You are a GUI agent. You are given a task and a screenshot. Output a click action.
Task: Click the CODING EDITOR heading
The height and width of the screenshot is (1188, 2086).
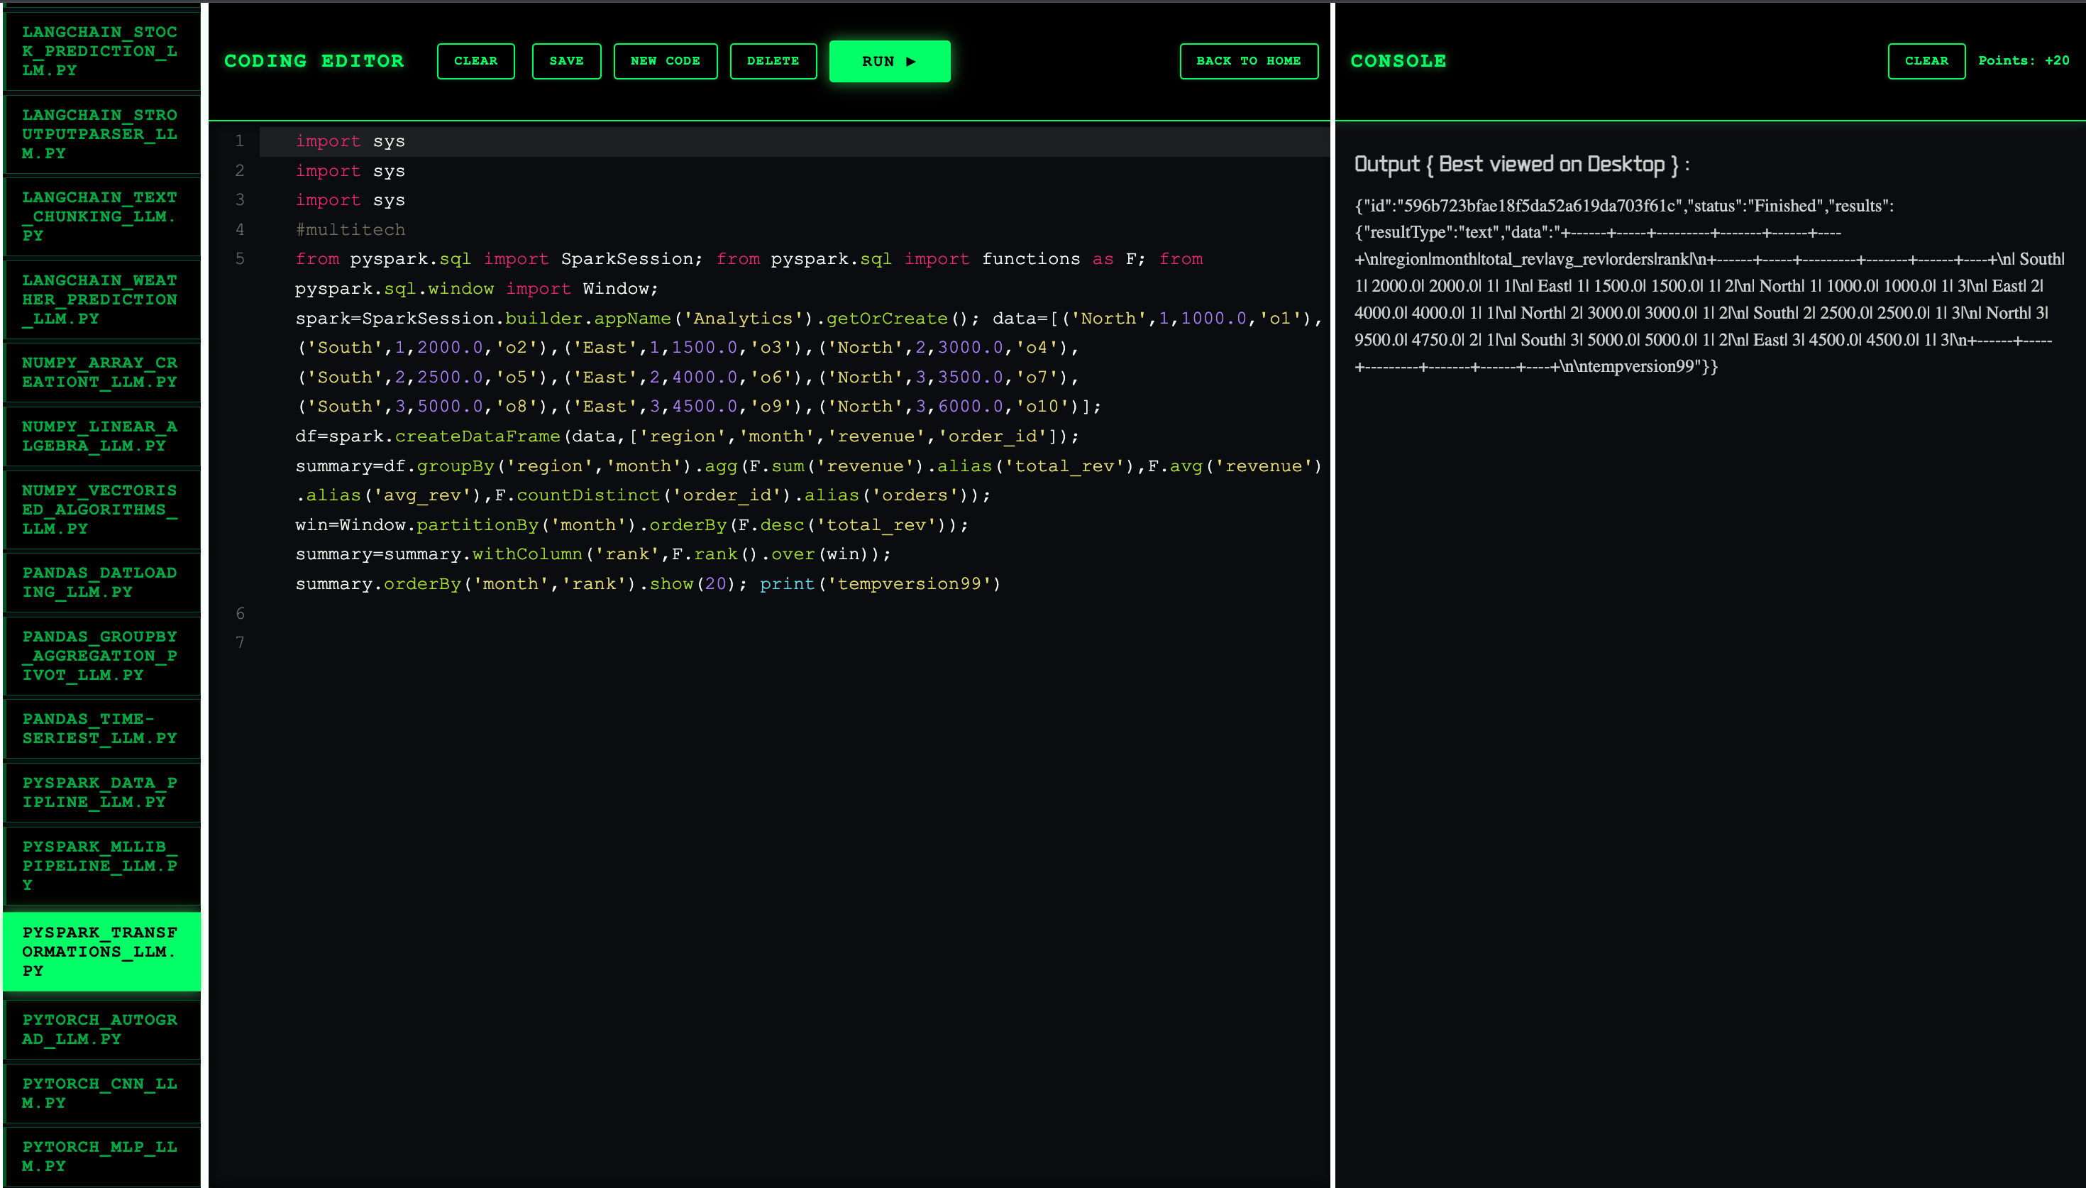(x=314, y=61)
